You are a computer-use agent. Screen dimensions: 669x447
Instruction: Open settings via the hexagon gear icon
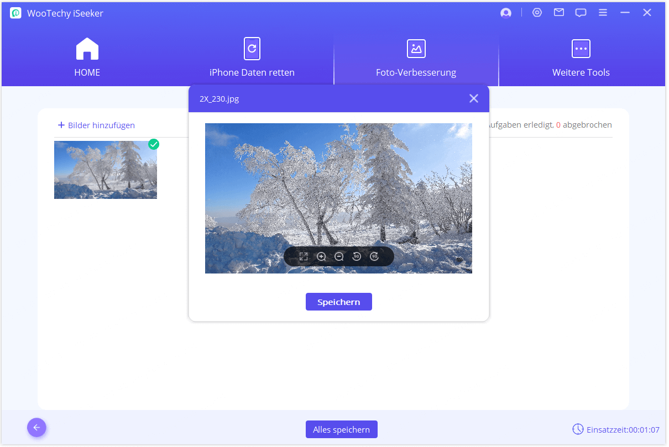click(537, 13)
